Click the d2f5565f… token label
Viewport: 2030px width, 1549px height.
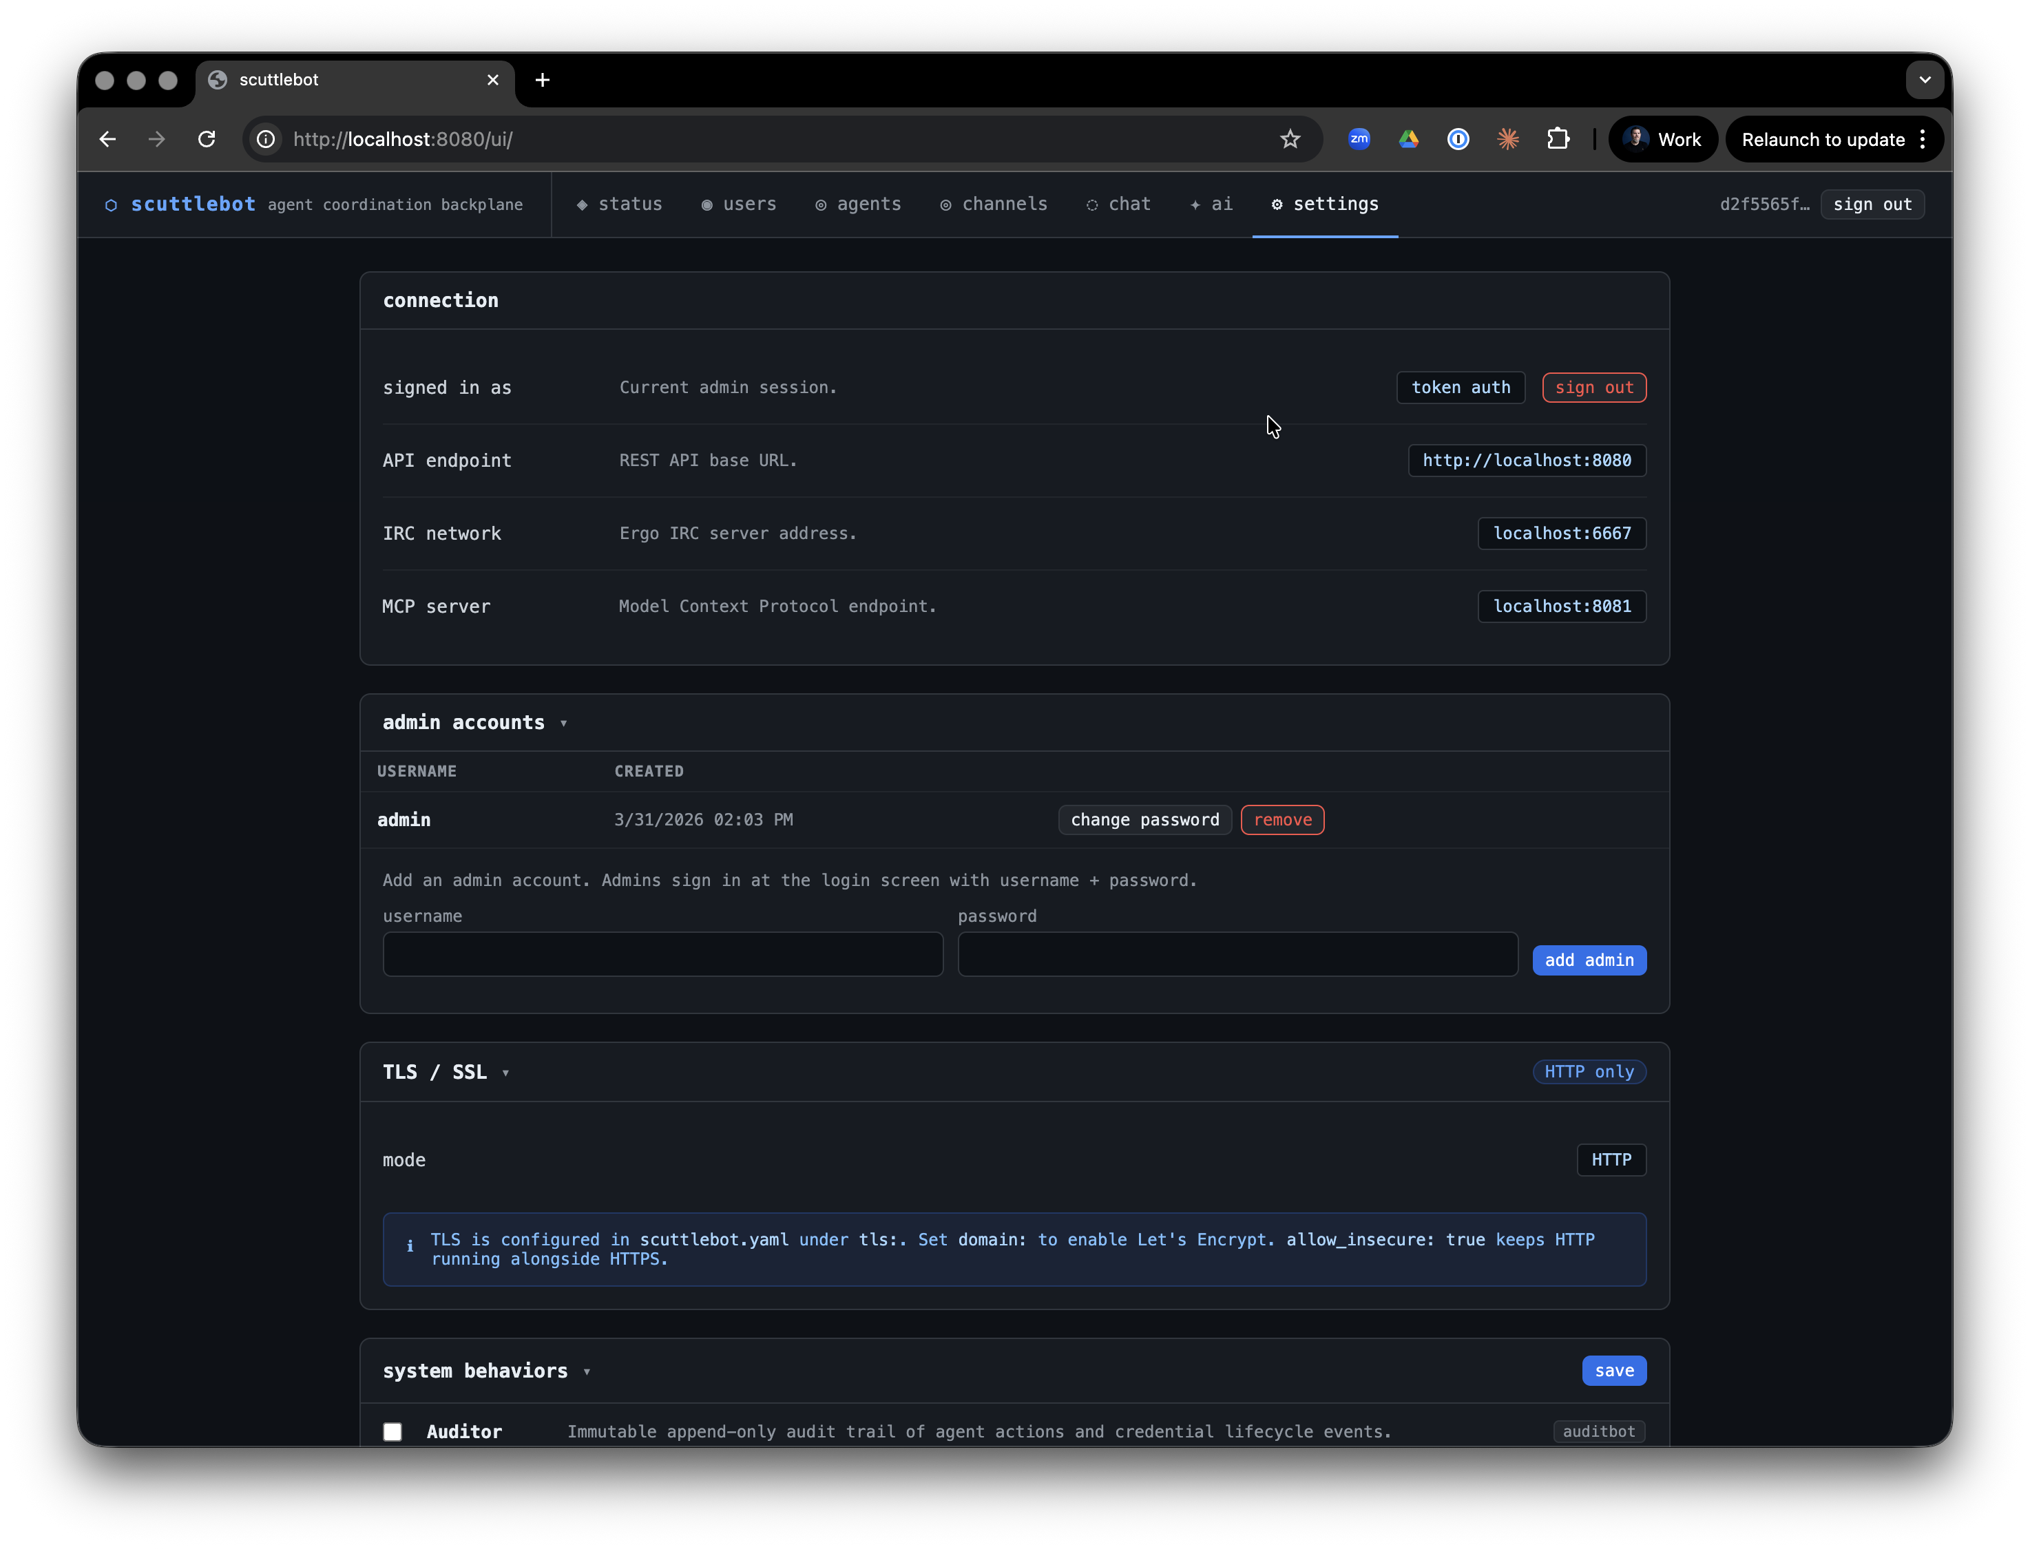tap(1764, 204)
